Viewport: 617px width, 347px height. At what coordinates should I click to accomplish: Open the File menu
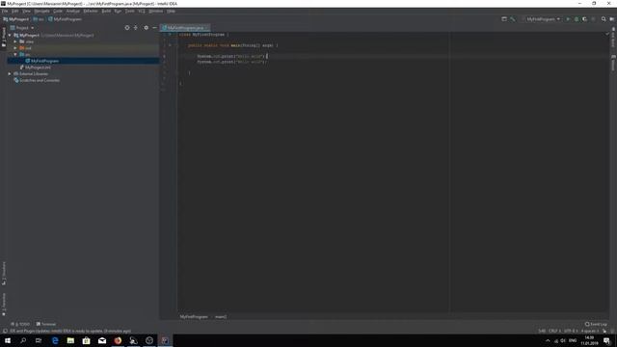click(x=5, y=11)
